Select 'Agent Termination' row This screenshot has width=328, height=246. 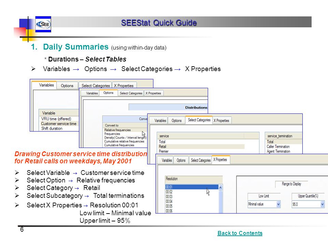284,151
